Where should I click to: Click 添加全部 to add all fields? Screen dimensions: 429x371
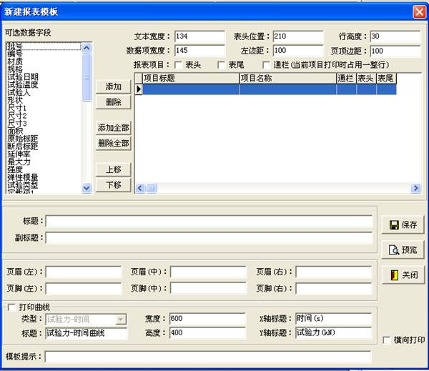tap(113, 128)
